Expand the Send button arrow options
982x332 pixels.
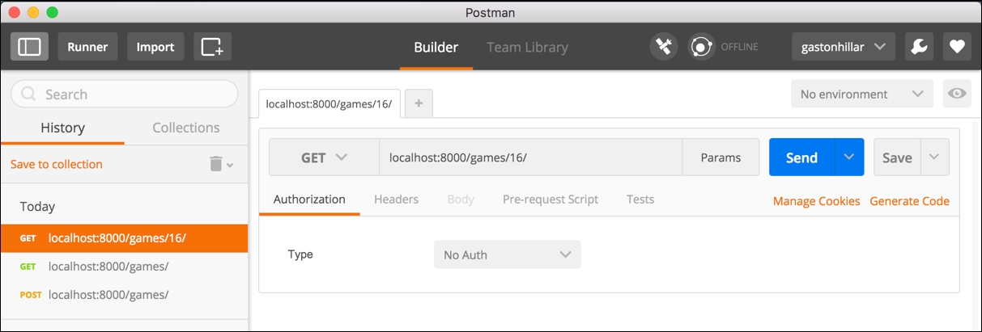tap(849, 158)
